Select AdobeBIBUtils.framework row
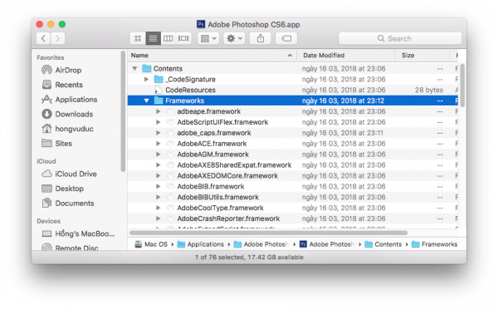The width and height of the screenshot is (498, 309). coord(292,197)
